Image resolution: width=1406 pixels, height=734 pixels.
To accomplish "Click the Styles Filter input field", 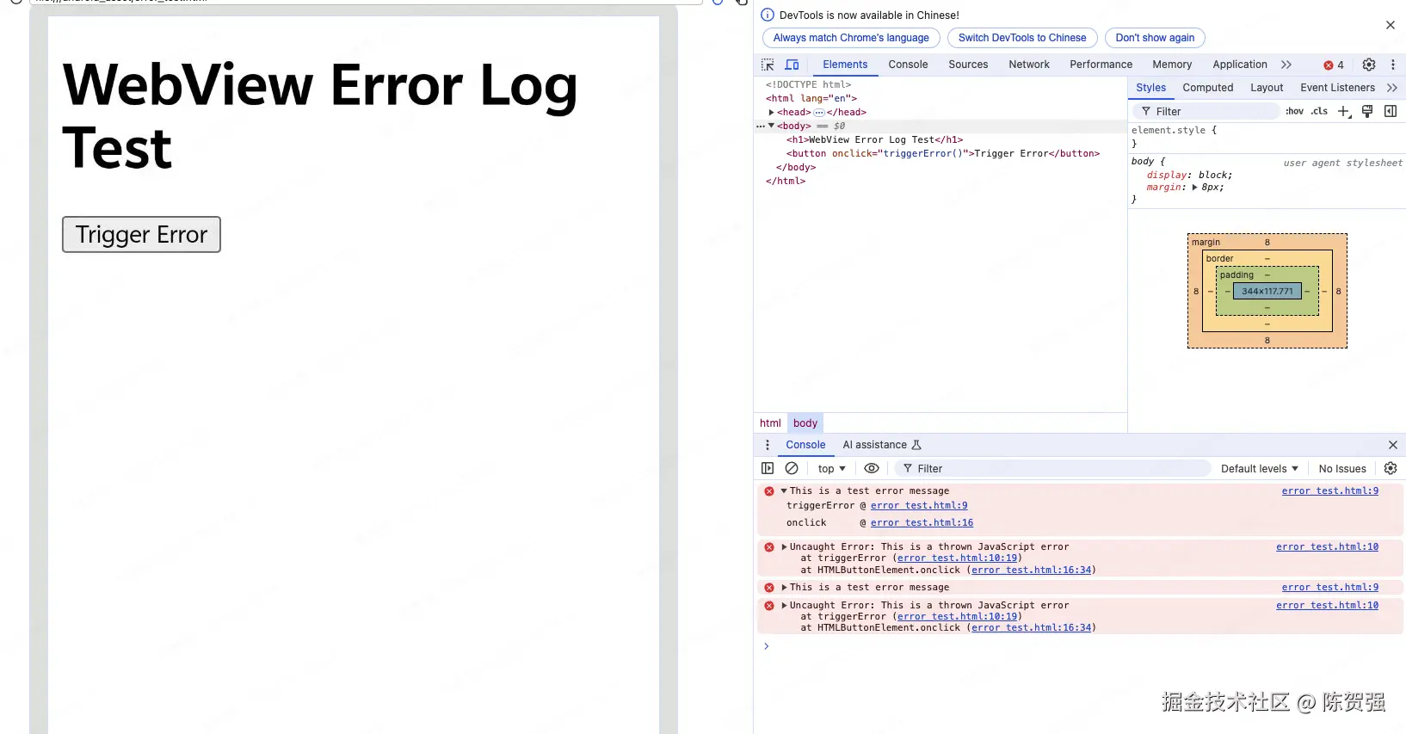I will (1206, 111).
